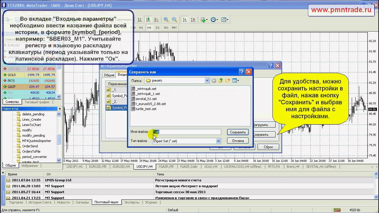This screenshot has width=379, height=213.
Task: Switch chart to bar chart mode
Action: click(x=140, y=20)
